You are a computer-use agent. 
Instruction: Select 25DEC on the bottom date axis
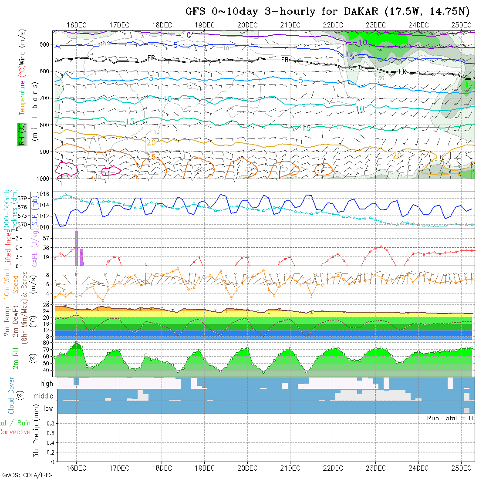461,468
